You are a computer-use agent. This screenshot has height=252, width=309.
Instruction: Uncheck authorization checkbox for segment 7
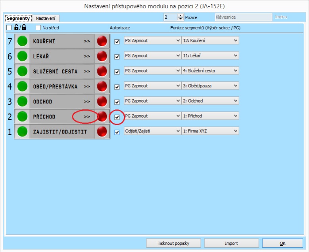point(117,42)
